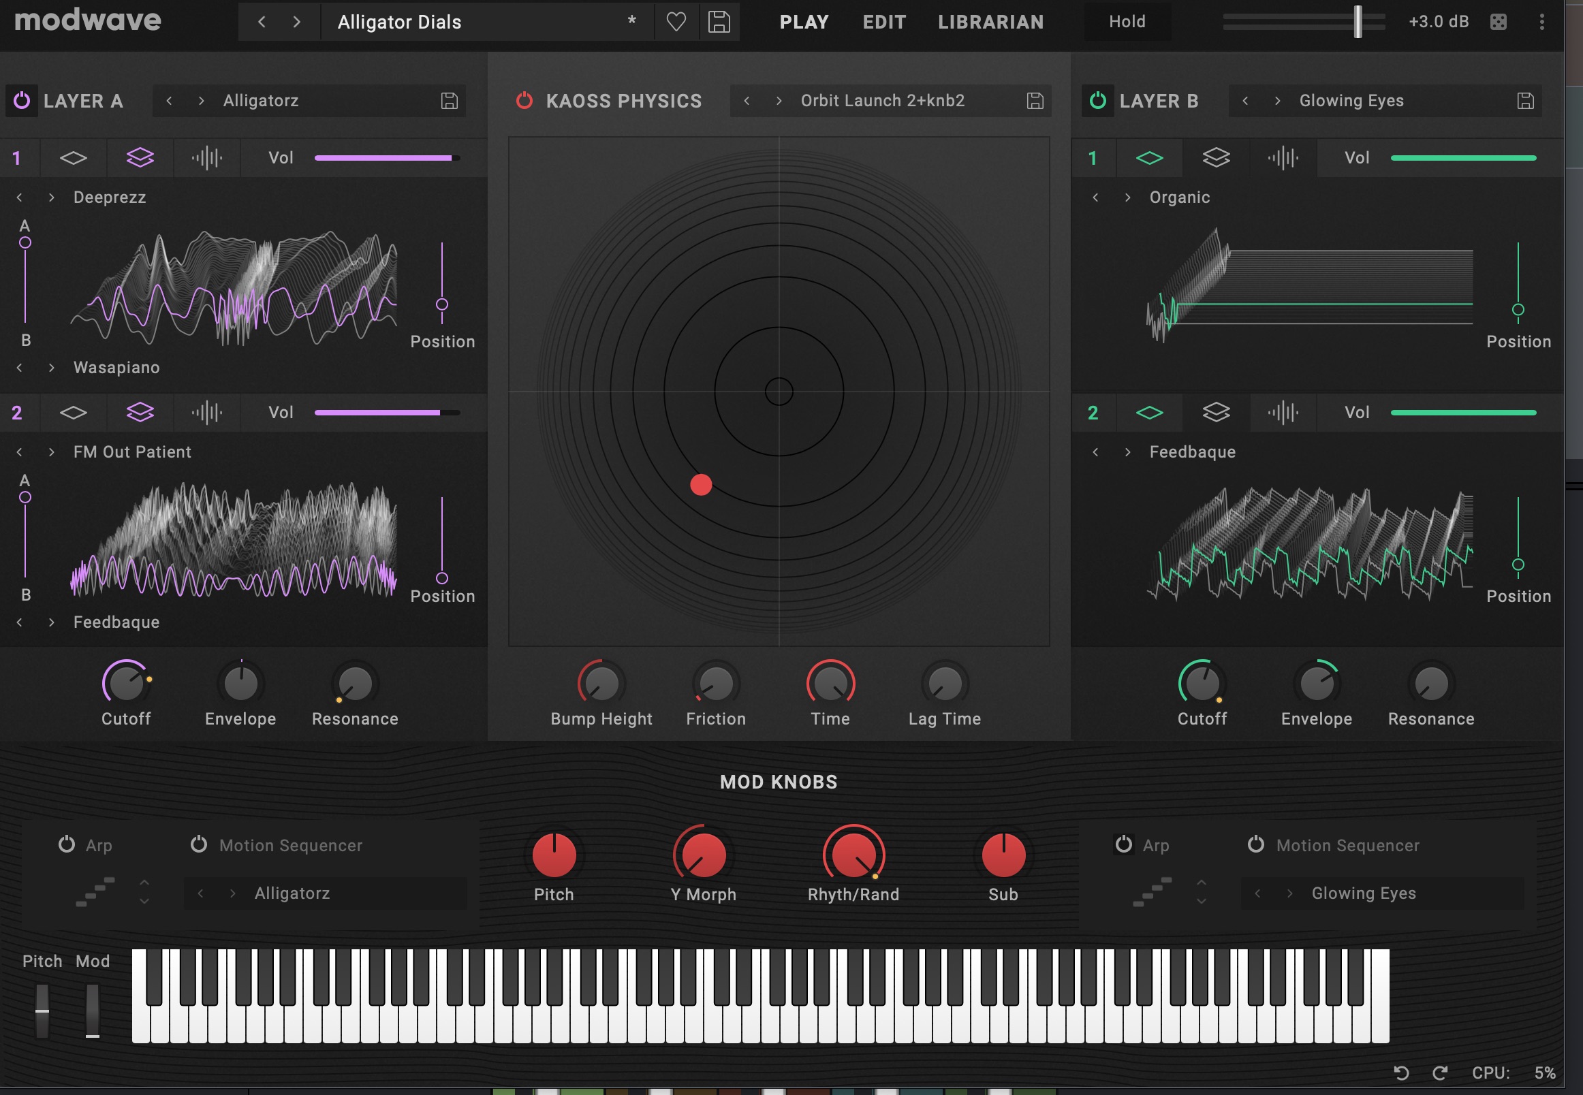Toggle Layer A power button
The height and width of the screenshot is (1095, 1583).
click(22, 101)
